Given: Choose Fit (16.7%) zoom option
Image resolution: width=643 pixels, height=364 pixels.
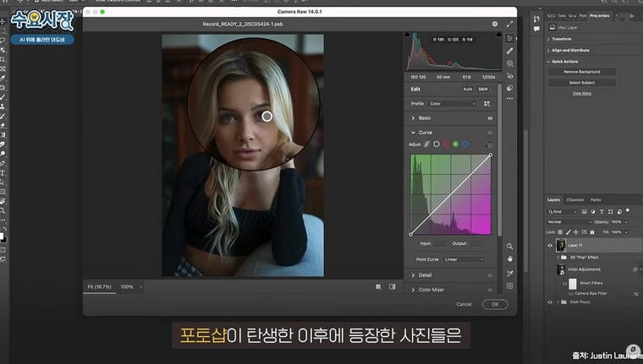Looking at the screenshot, I should pos(99,287).
